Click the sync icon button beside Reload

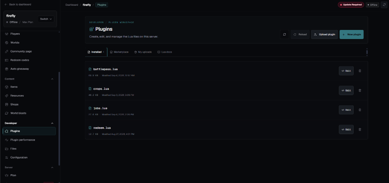click(284, 34)
